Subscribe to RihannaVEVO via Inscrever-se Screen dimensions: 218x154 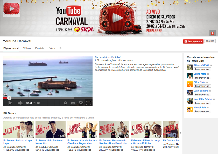[x=202, y=69]
